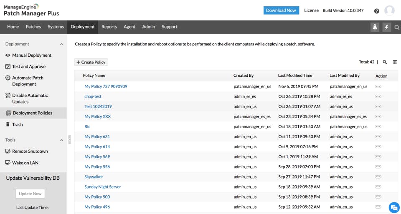Click the Update Now button
The image size is (401, 214).
tap(30, 194)
